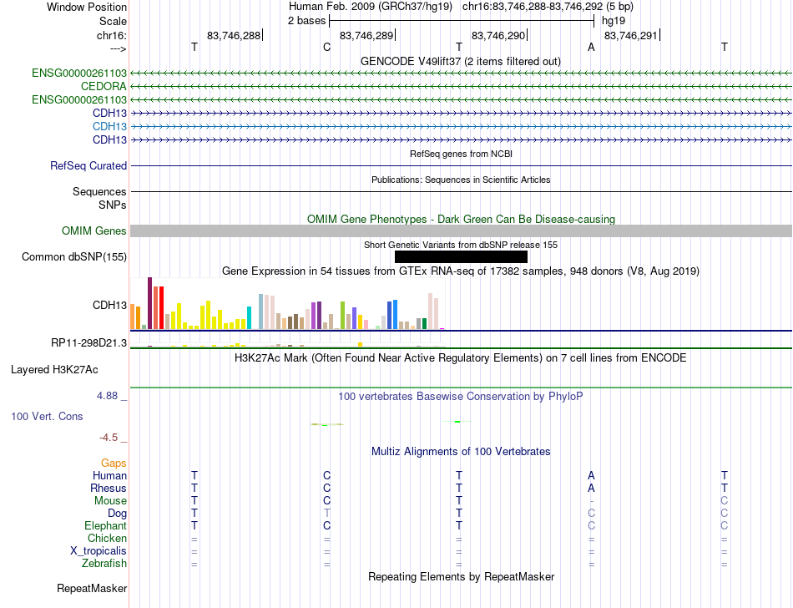Image resolution: width=793 pixels, height=608 pixels.
Task: Open the GENCODE V49lift37 track title
Action: [x=461, y=62]
